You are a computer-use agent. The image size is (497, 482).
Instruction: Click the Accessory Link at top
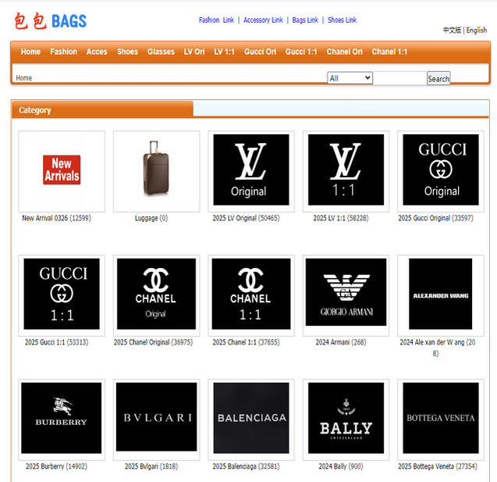coord(263,20)
